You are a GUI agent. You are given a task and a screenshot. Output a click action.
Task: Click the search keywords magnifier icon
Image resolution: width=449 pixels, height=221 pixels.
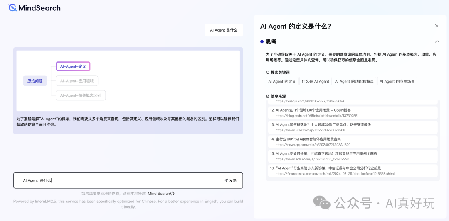click(x=268, y=73)
